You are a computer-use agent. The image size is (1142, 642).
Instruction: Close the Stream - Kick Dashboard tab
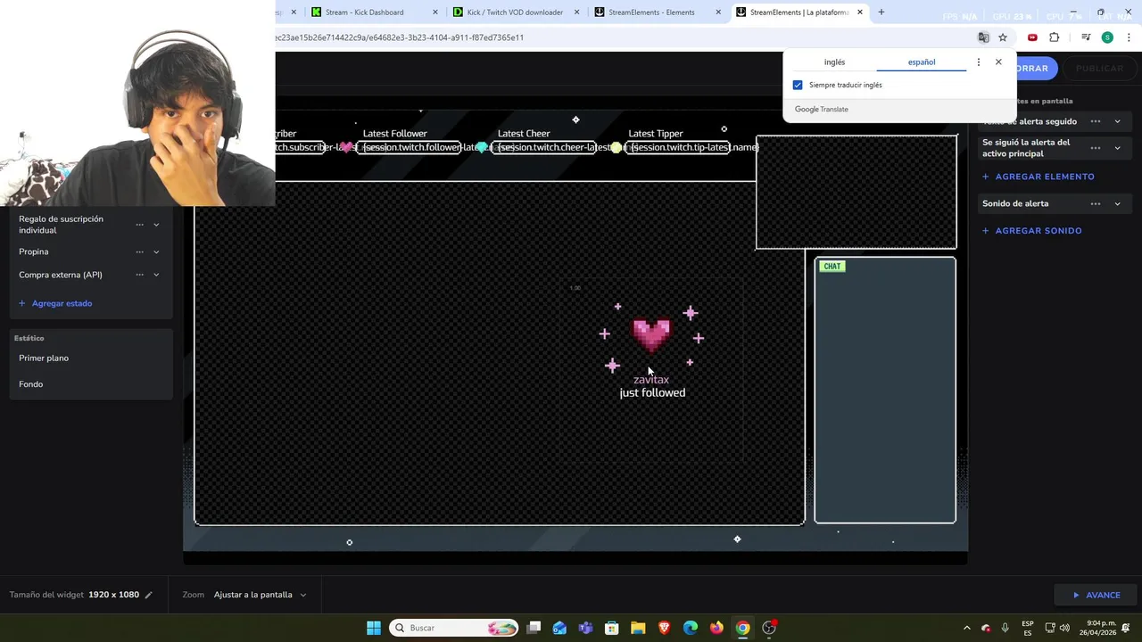tap(435, 12)
